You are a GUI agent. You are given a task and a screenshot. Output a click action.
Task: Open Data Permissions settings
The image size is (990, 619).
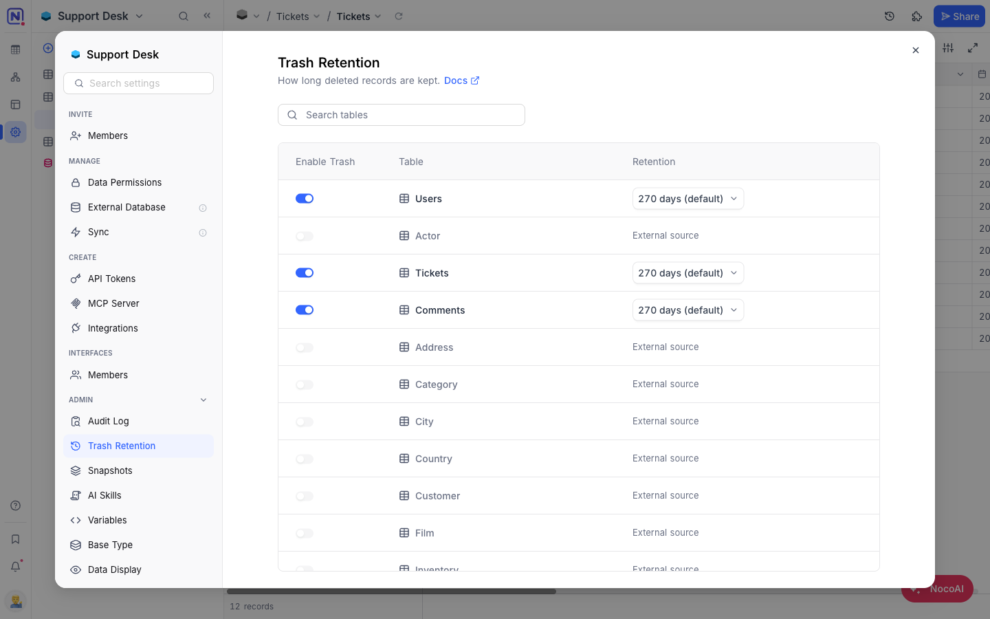coord(138,182)
